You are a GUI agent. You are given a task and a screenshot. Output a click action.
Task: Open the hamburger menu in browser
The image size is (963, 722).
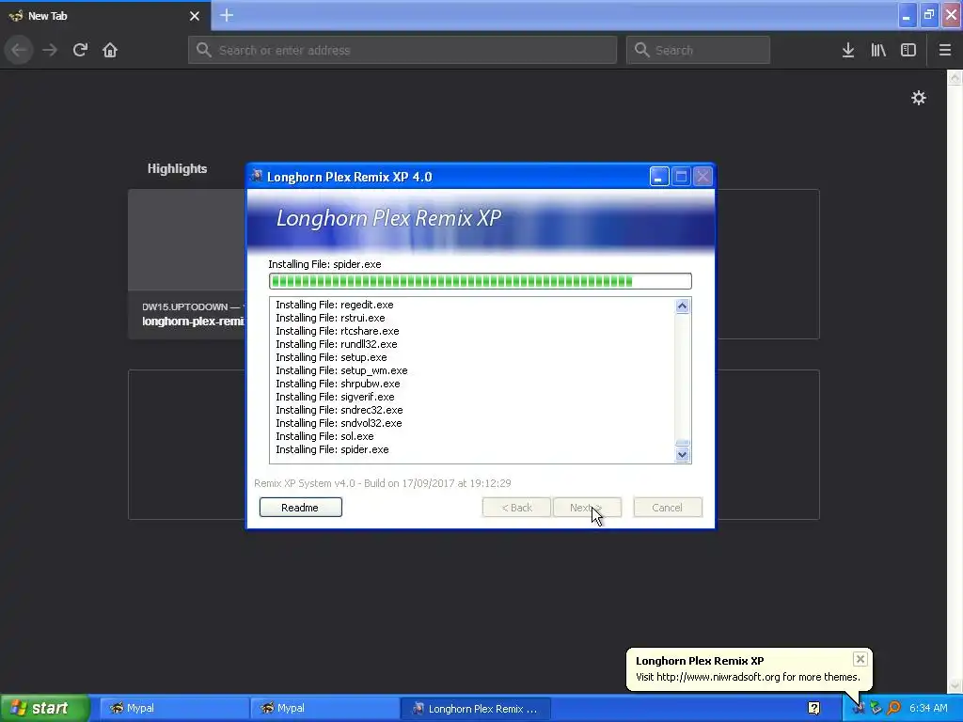tap(944, 51)
